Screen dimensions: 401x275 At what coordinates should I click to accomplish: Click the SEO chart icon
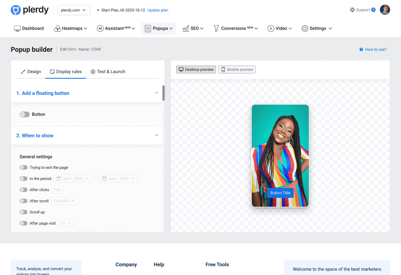[186, 28]
